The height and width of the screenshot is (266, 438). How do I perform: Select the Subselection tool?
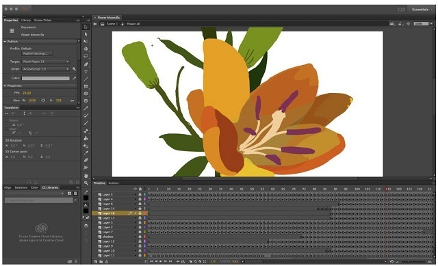pos(86,34)
